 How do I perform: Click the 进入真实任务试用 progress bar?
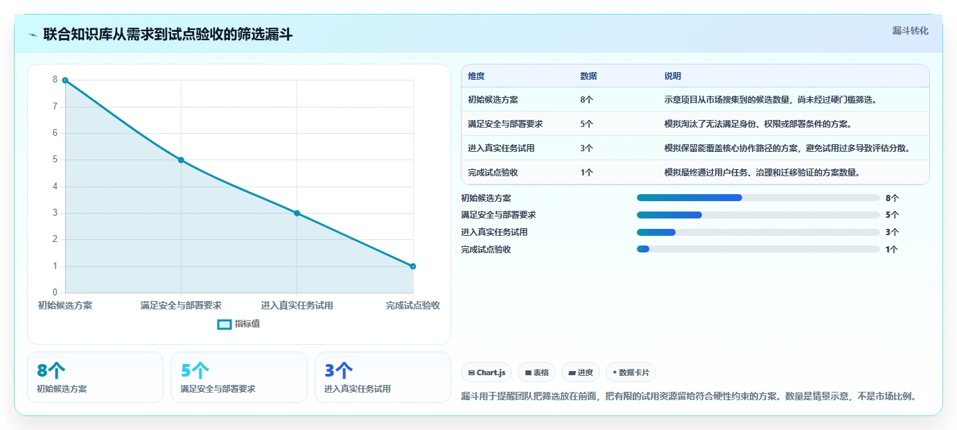[758, 232]
